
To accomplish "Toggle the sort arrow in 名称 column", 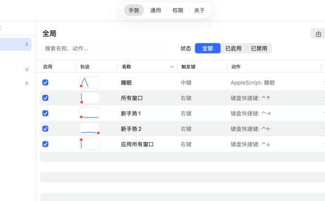I will (x=172, y=67).
